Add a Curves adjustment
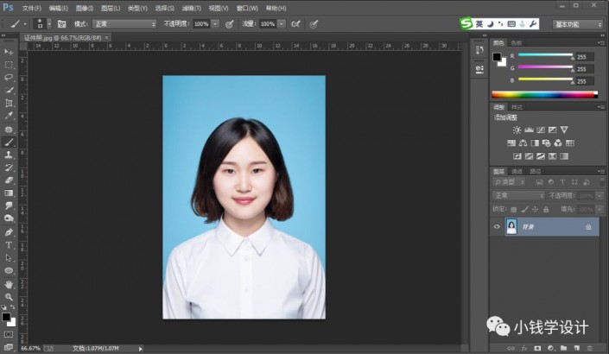This screenshot has height=354, width=609. tap(541, 130)
